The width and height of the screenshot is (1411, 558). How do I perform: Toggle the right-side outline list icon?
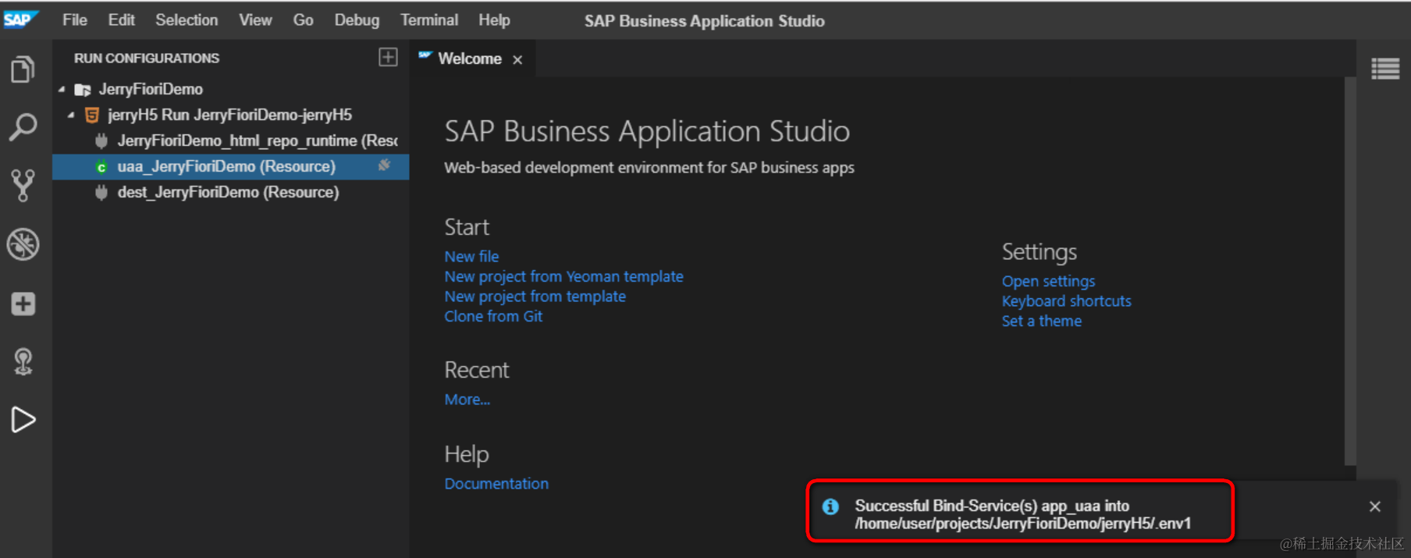coord(1385,69)
